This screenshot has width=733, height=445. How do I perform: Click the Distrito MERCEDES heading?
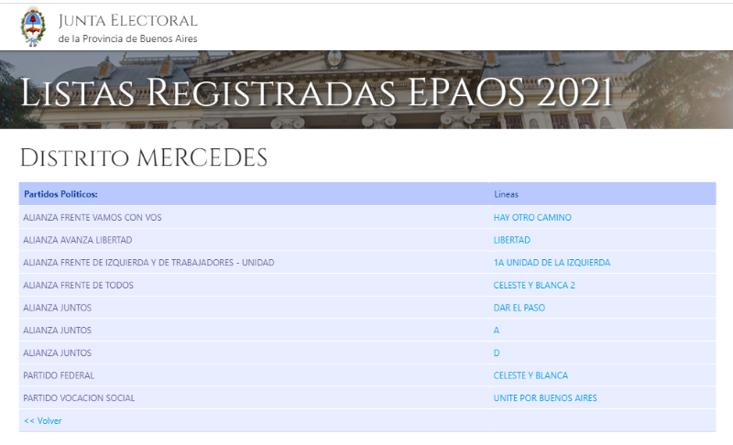(144, 157)
